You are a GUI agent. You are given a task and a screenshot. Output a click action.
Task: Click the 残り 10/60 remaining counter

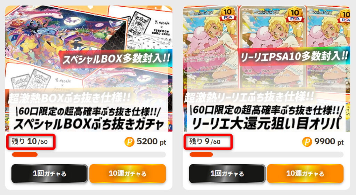pyautogui.click(x=30, y=142)
